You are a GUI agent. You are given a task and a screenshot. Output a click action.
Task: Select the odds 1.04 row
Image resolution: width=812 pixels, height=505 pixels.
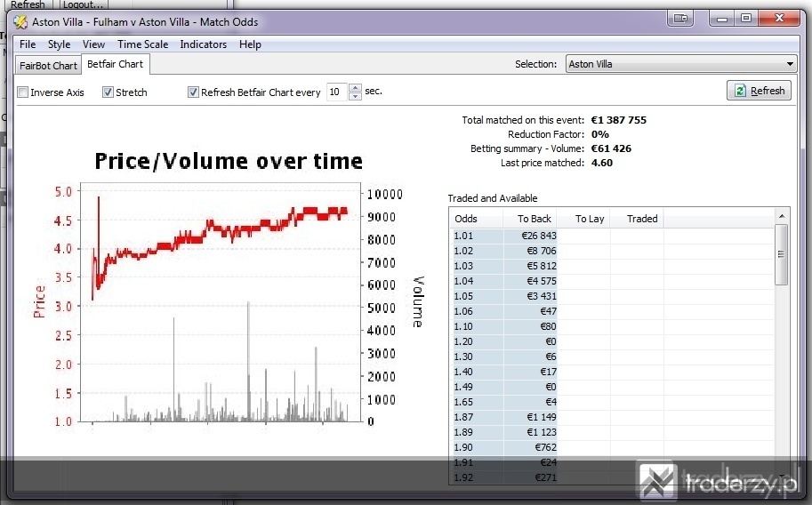tap(612, 281)
